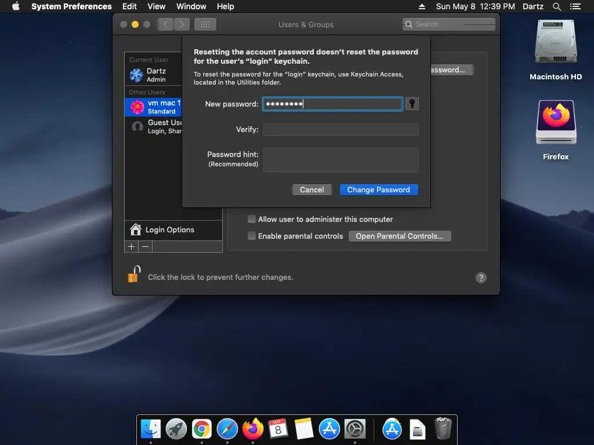Select the Dartz snowflake avatar

click(x=136, y=75)
